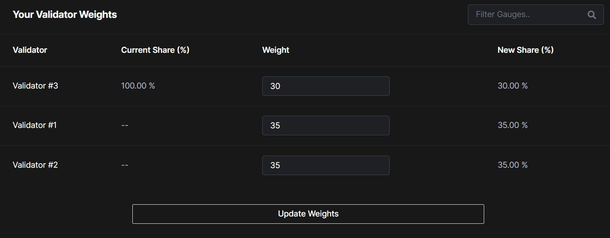Select the Validator #3 row name
610x238 pixels.
click(35, 86)
